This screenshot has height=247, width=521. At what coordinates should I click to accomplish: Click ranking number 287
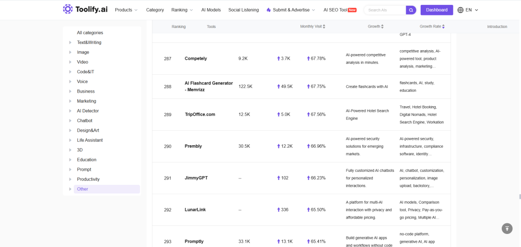[x=168, y=58]
